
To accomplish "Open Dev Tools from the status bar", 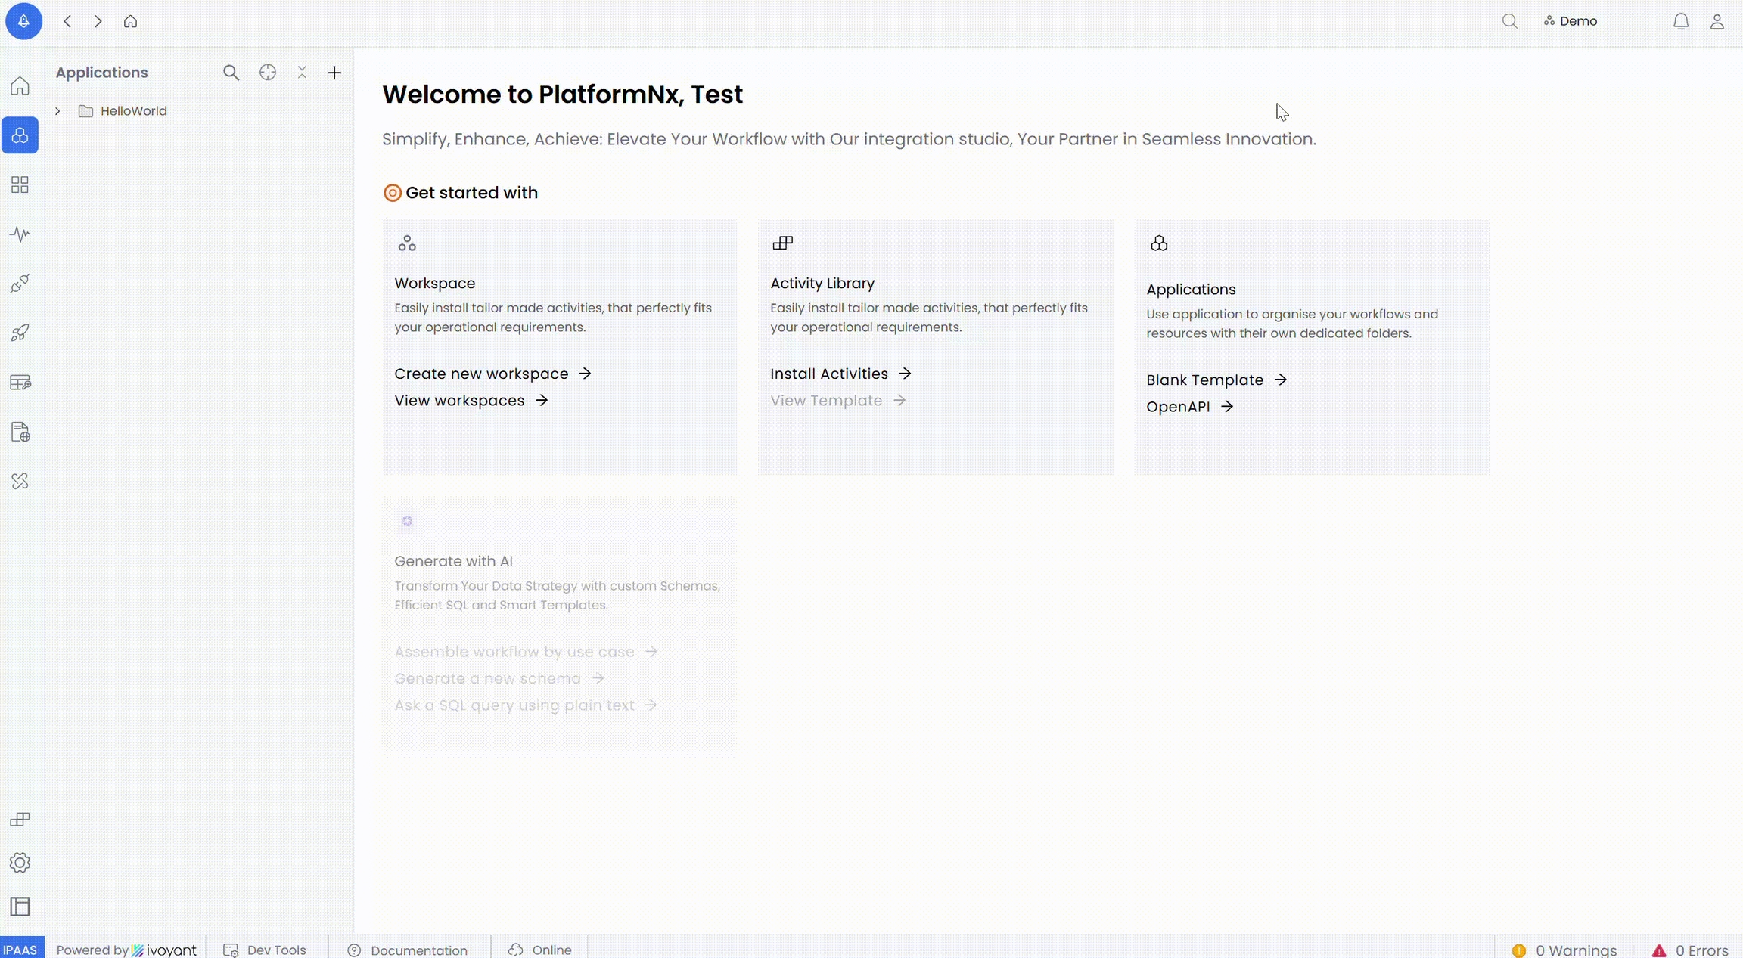I will point(275,949).
